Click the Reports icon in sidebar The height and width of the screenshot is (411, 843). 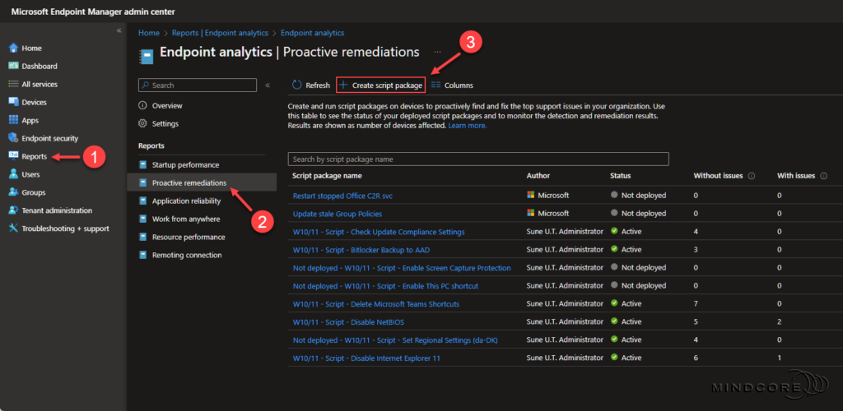tap(14, 156)
